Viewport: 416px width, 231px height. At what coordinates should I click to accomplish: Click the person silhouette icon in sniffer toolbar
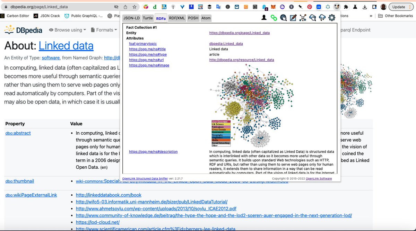[264, 18]
